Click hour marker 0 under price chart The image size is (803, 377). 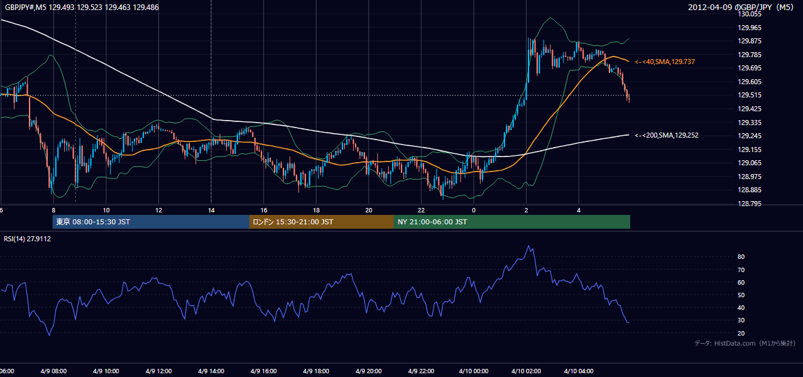[x=474, y=210]
